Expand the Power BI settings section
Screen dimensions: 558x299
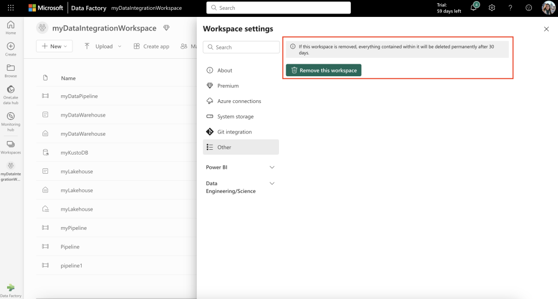tap(240, 167)
